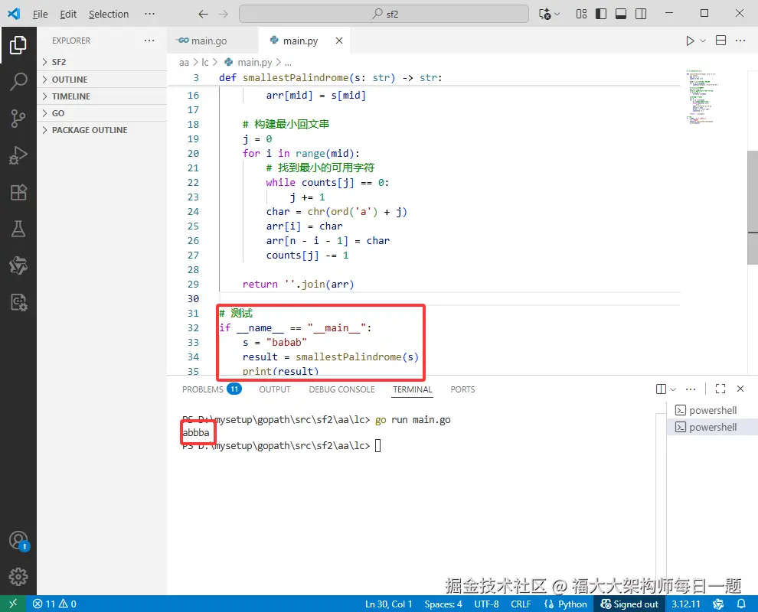Click the editor vertical scrollbar thumb
The width and height of the screenshot is (758, 612).
752,208
